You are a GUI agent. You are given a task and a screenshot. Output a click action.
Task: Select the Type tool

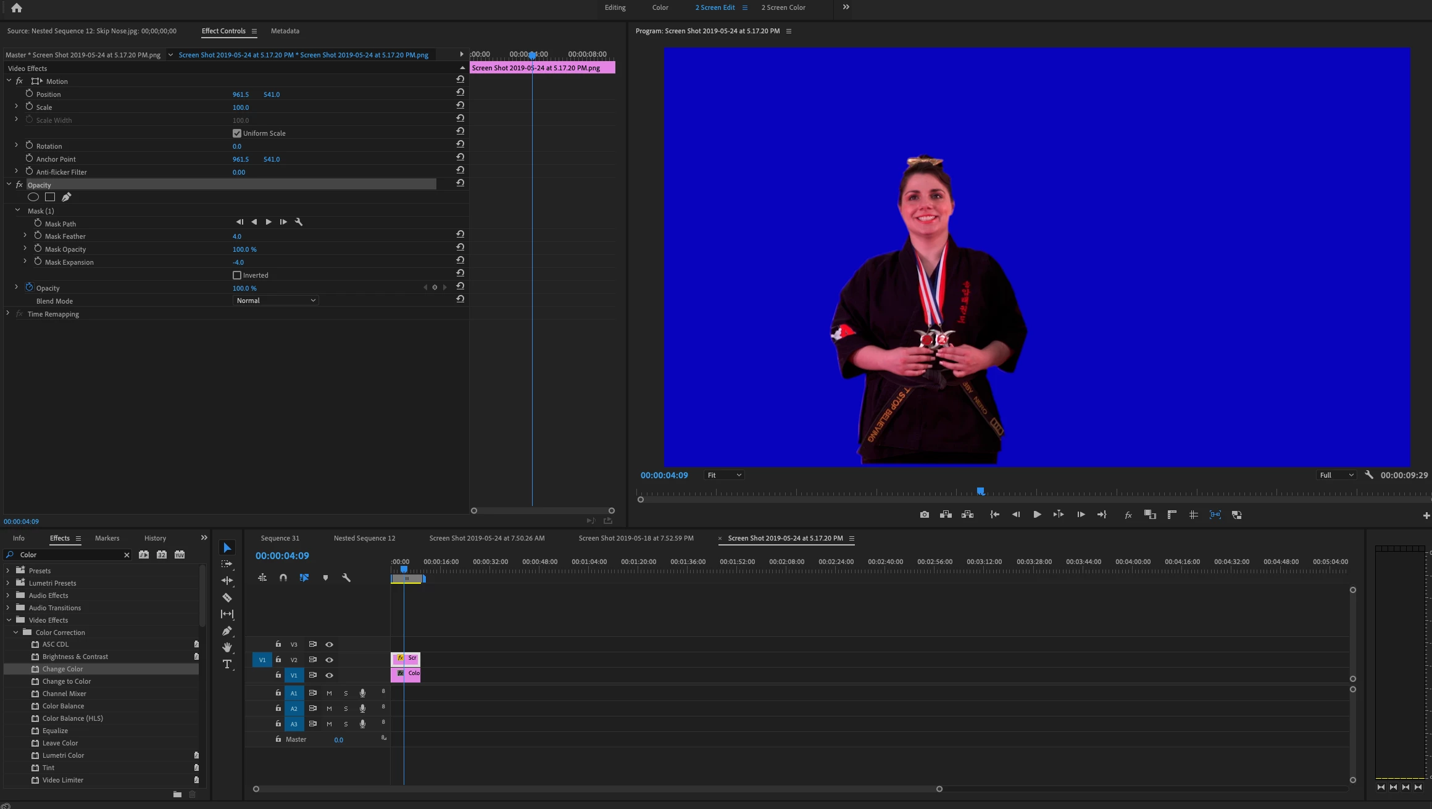[x=227, y=664]
